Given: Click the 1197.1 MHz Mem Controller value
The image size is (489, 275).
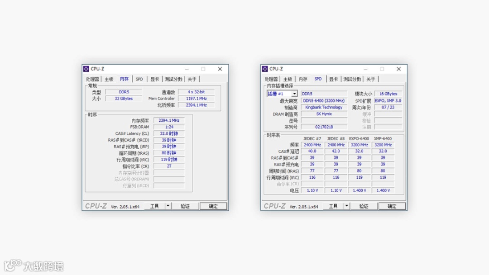Looking at the screenshot, I should click(196, 99).
